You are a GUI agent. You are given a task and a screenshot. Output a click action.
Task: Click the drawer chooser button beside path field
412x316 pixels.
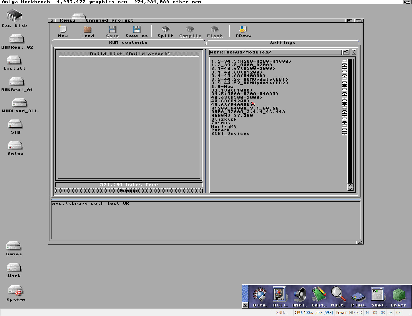click(346, 52)
